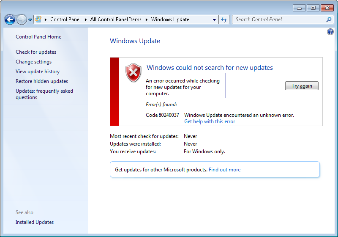This screenshot has width=338, height=237.
Task: Expand the arrow after All Control Panel Items
Action: click(x=147, y=19)
